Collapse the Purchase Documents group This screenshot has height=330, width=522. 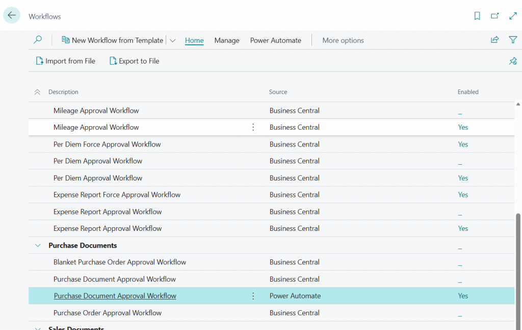click(x=38, y=246)
